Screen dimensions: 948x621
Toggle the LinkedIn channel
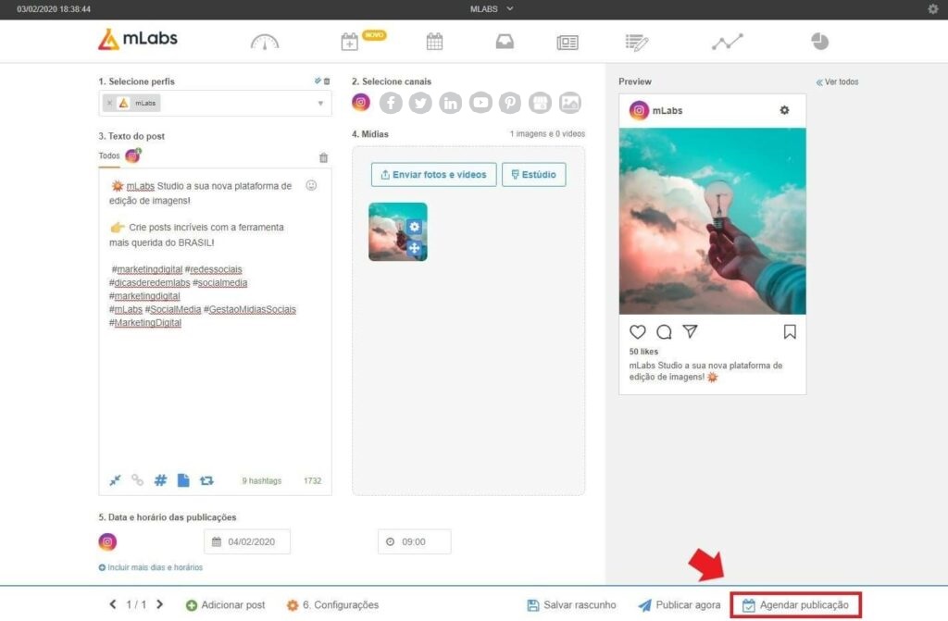point(451,103)
